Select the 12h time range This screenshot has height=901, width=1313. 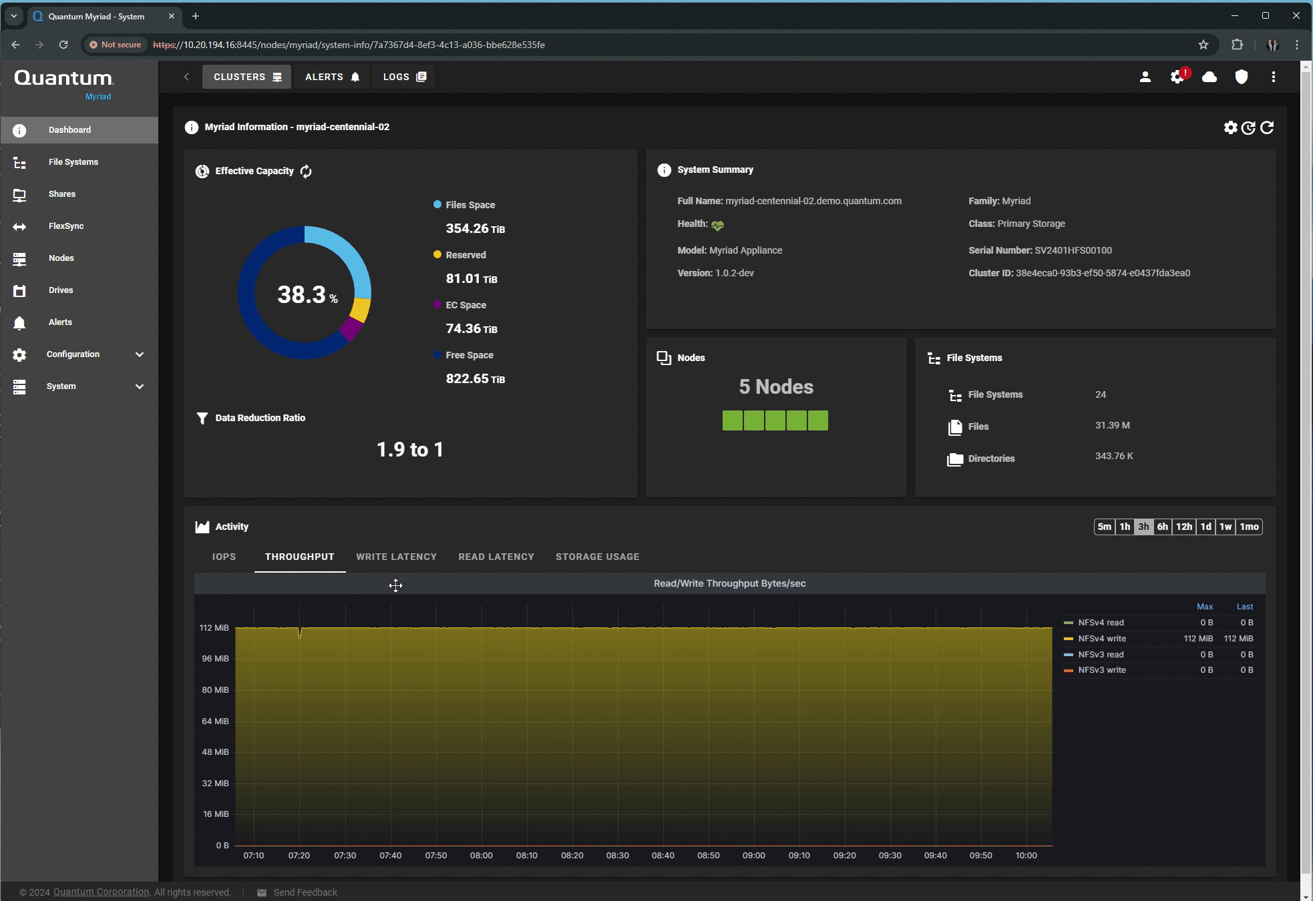(x=1184, y=527)
